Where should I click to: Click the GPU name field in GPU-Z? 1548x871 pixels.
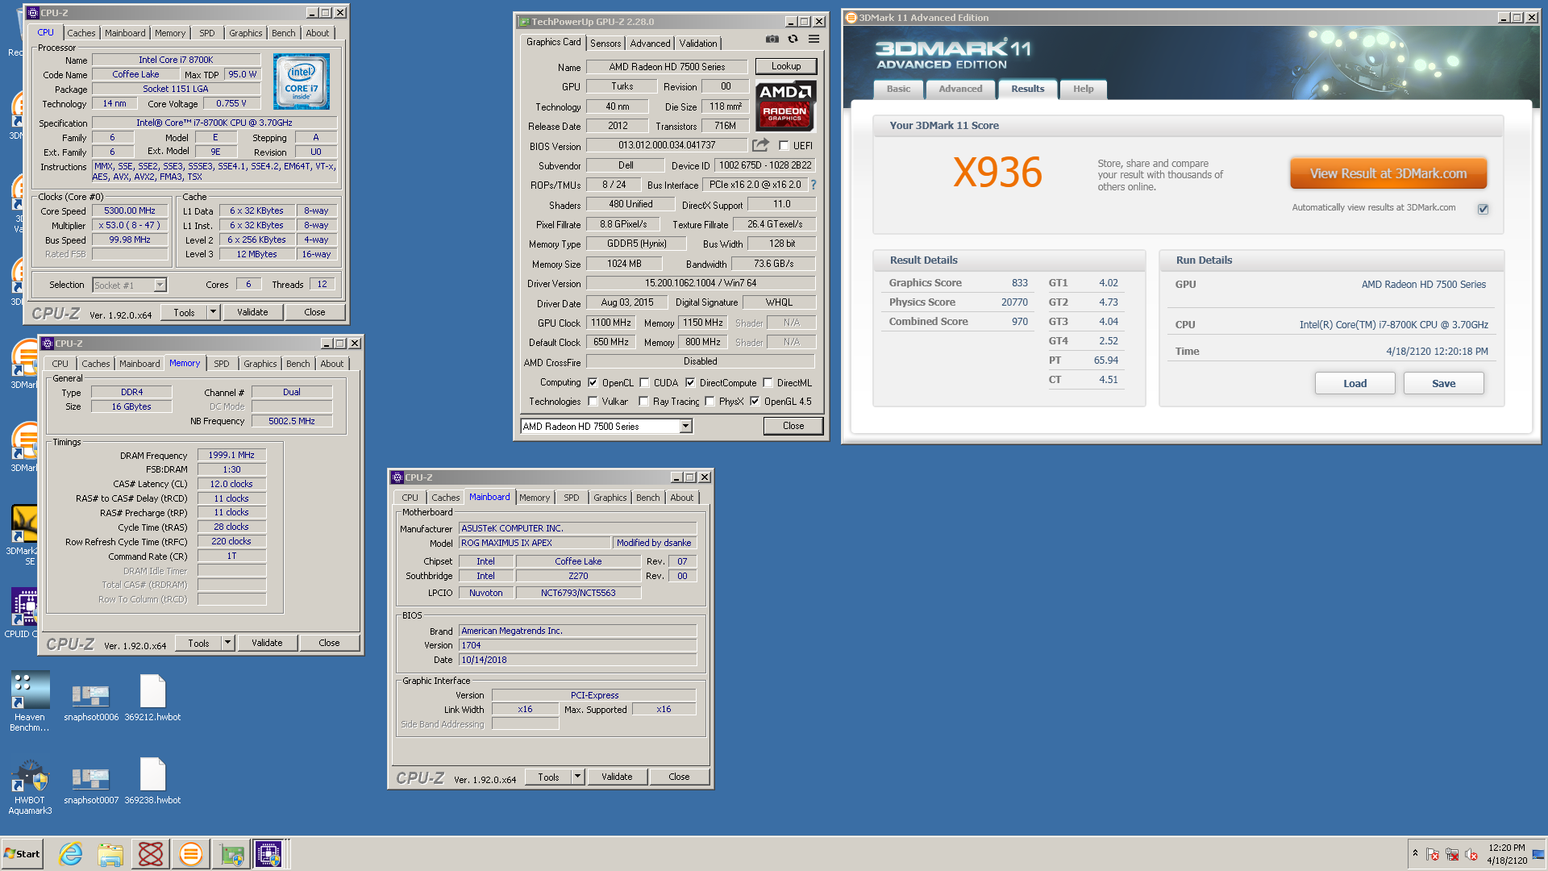(x=622, y=86)
